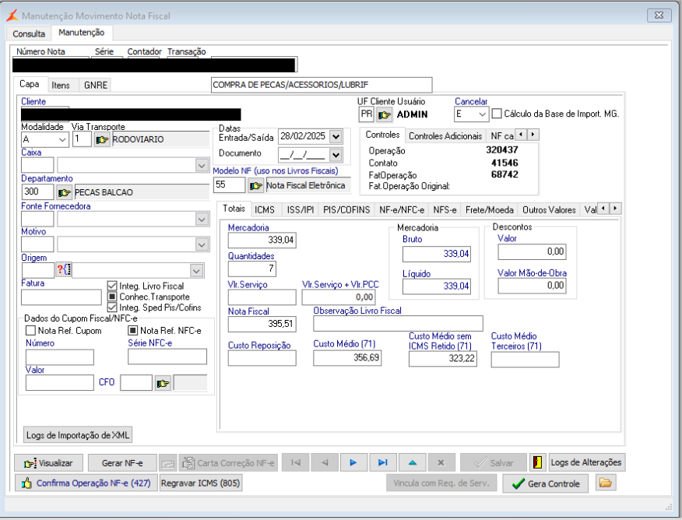Click the lookup icon beside Modelo NF
This screenshot has height=520, width=682.
pos(255,185)
